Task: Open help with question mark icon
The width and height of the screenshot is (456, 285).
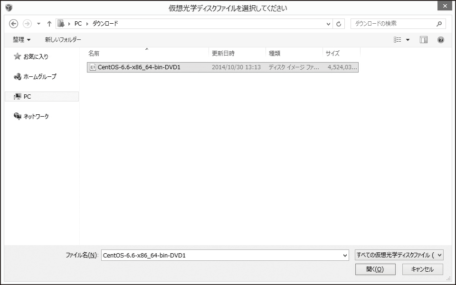Action: 441,40
